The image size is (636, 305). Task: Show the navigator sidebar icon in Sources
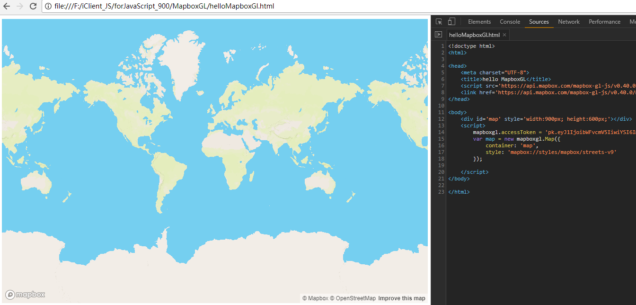tap(438, 35)
